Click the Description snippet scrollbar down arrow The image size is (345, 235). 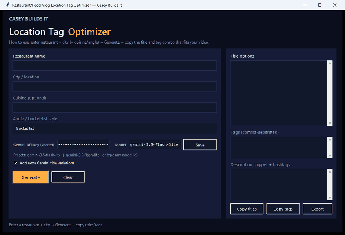[x=330, y=198]
